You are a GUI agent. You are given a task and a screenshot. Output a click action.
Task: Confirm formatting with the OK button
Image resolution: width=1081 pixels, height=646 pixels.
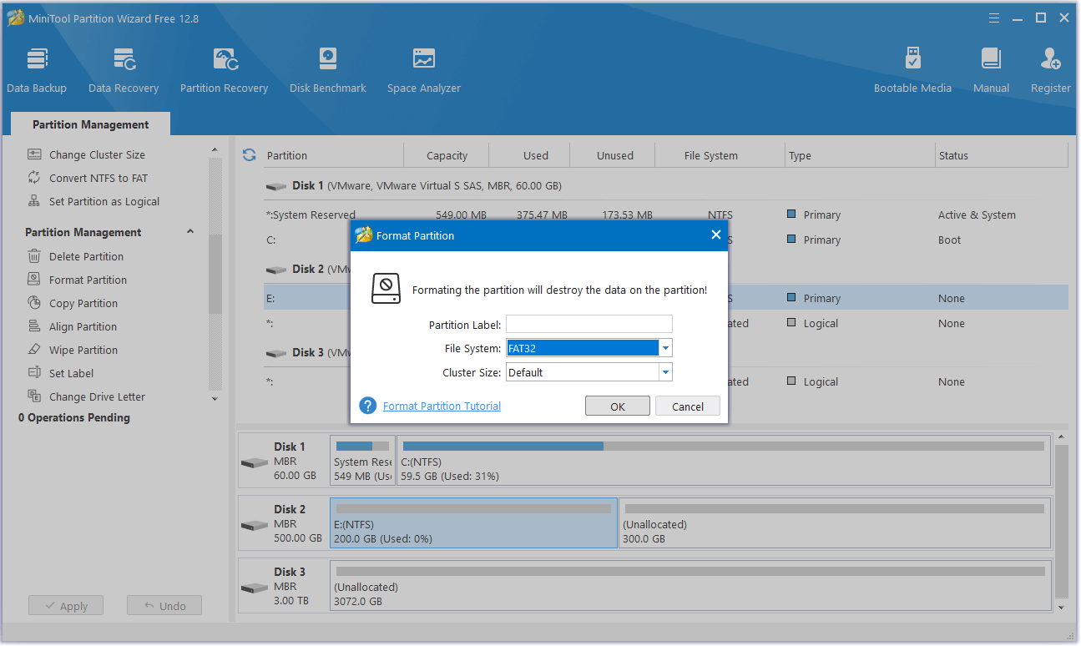[617, 406]
